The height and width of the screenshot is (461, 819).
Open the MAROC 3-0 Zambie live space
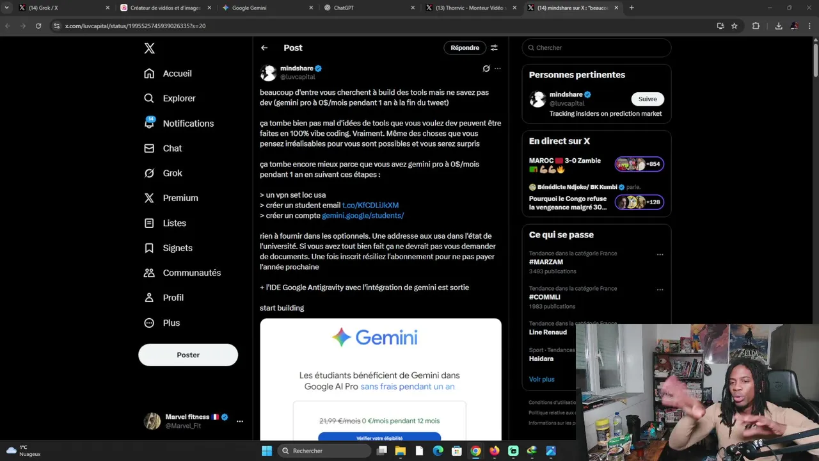(596, 165)
